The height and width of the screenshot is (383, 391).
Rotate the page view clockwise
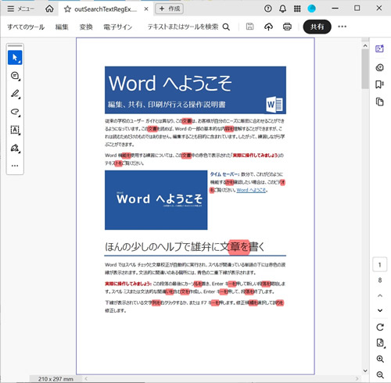click(380, 328)
